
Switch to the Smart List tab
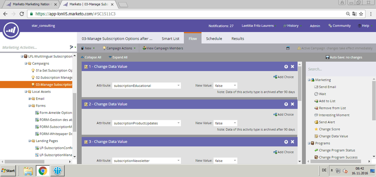pos(170,39)
